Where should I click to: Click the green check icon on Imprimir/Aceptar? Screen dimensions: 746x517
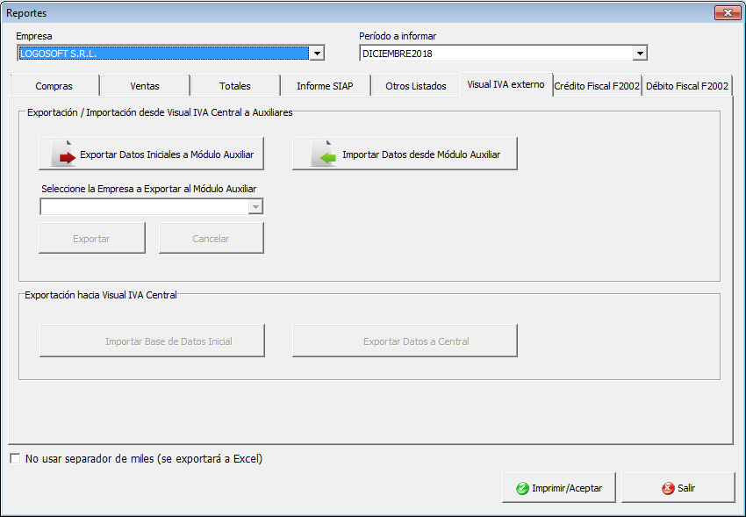[x=522, y=488]
